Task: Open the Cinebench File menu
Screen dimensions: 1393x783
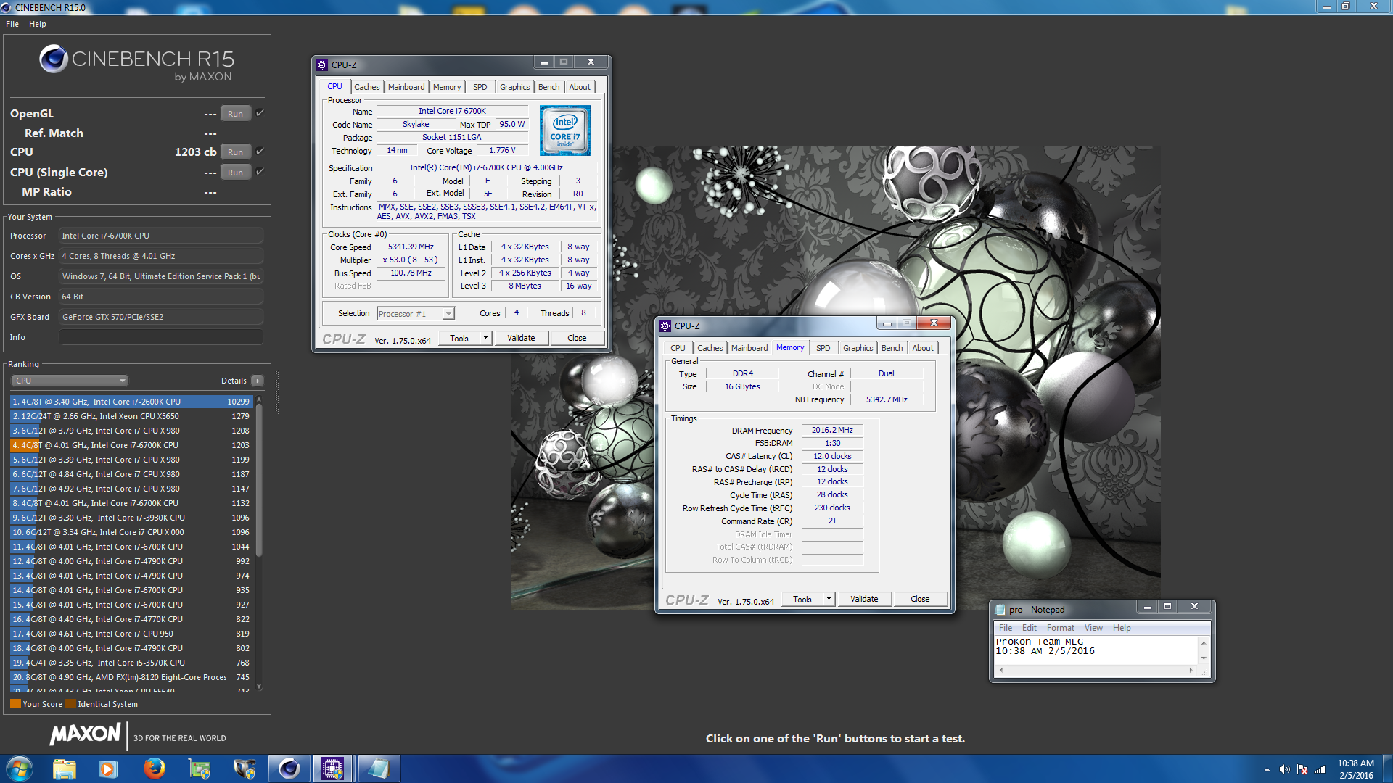Action: click(12, 24)
